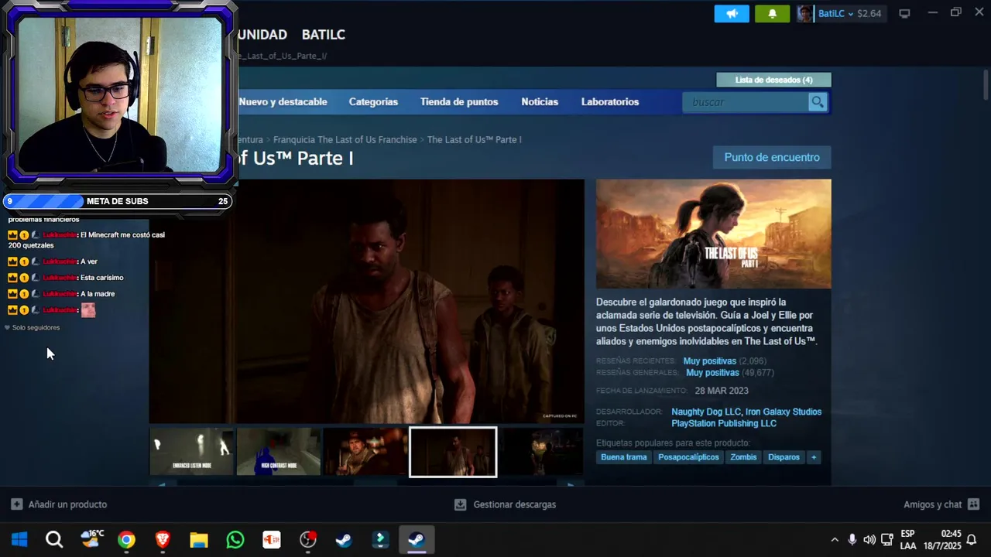Click the main game screenshot viewer

[x=367, y=301]
